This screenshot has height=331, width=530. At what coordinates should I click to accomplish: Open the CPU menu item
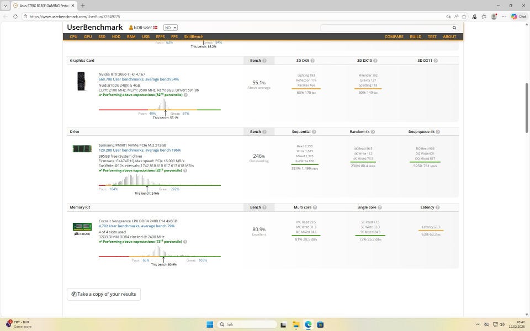(73, 36)
